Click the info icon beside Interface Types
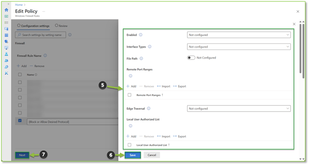This screenshot has width=309, height=165. click(x=150, y=47)
